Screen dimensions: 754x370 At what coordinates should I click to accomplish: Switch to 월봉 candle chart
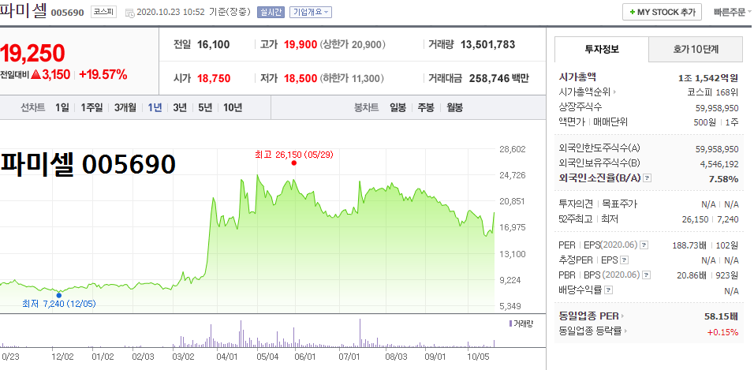click(x=454, y=108)
